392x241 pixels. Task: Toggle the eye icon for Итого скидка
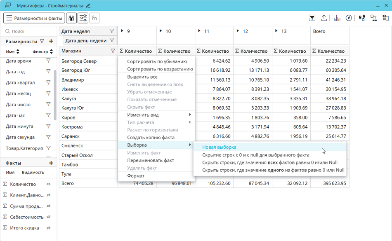click(48, 228)
